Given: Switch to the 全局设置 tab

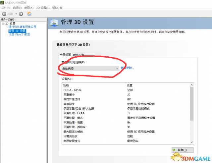Looking at the screenshot, I should (65, 55).
